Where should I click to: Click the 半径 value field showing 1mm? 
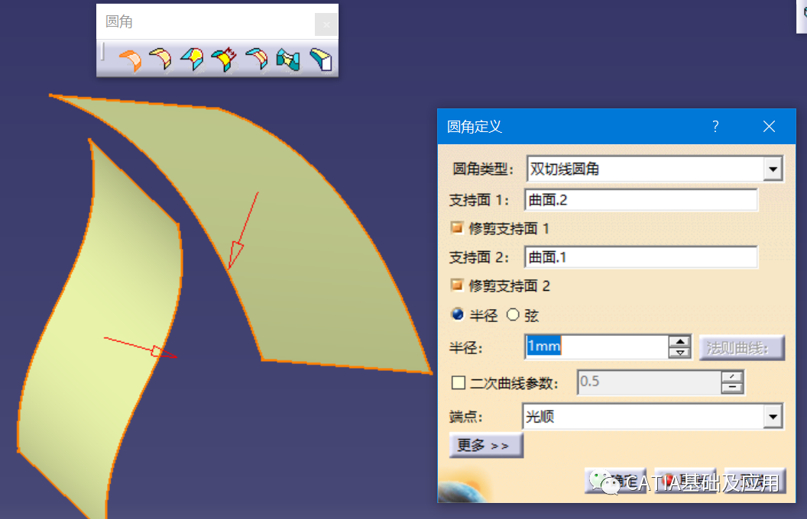click(597, 347)
